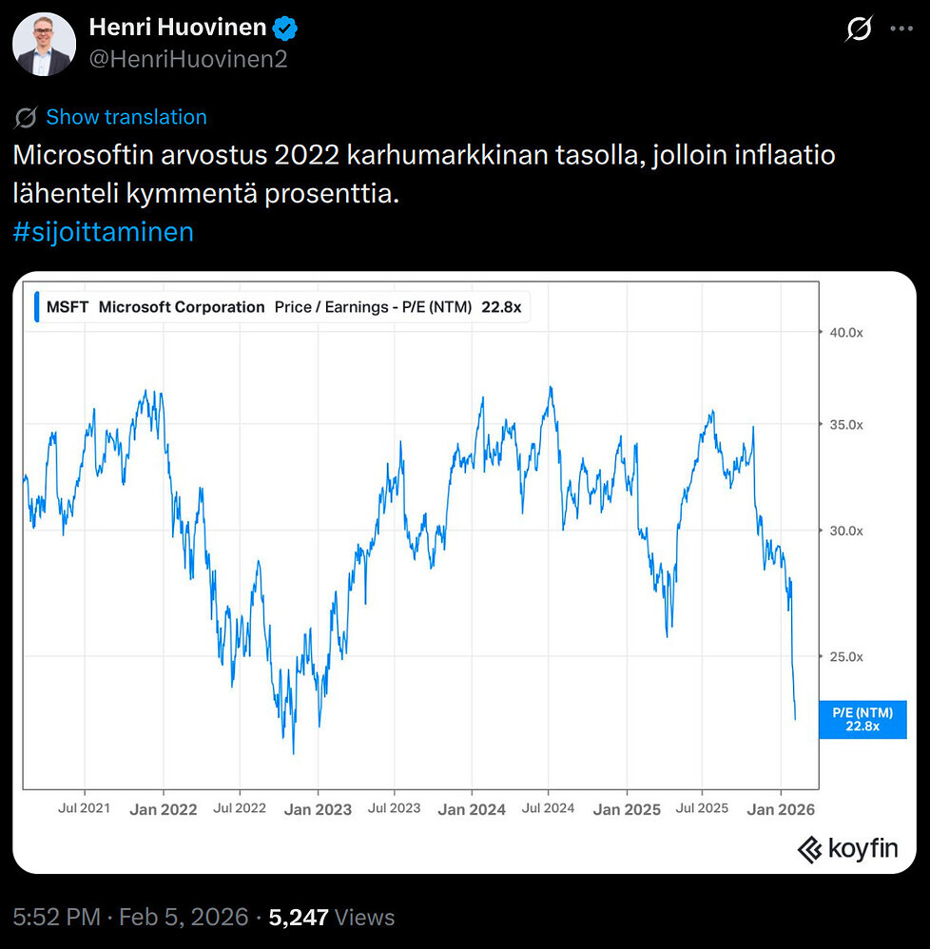Click the Jul 2022 x-axis label
This screenshot has height=949, width=930.
[x=239, y=809]
